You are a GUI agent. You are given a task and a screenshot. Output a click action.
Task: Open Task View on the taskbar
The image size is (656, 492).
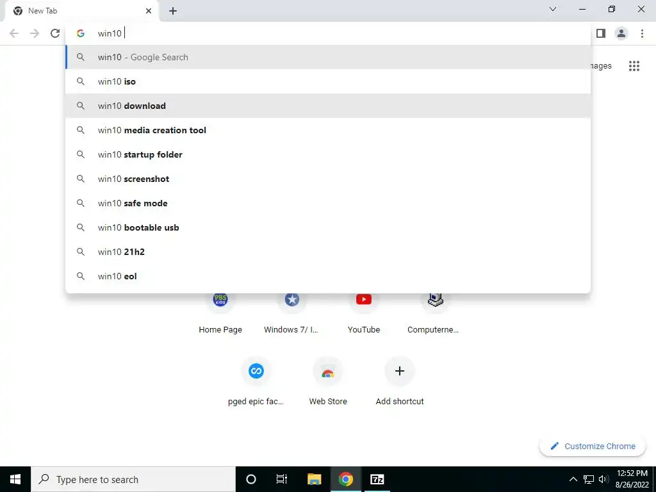[x=282, y=479]
